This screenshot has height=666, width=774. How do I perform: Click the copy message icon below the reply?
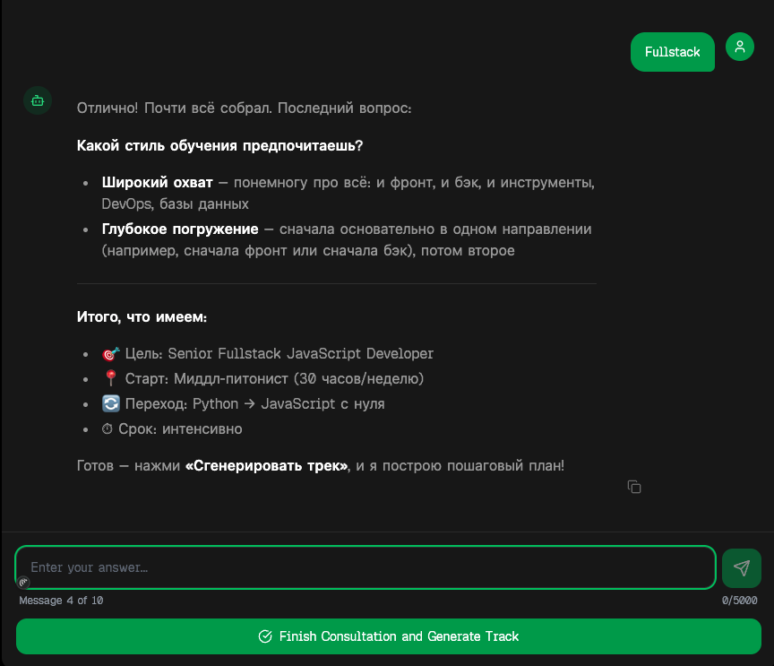coord(634,487)
